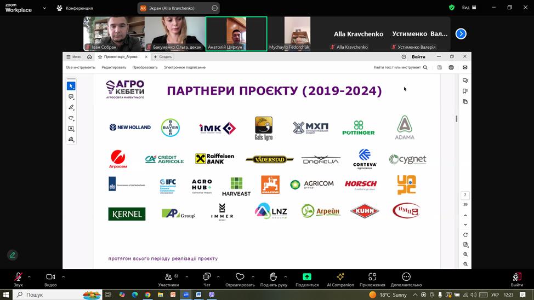Expand audio options arrow next to Звук
This screenshot has width=534, height=300.
point(29,276)
